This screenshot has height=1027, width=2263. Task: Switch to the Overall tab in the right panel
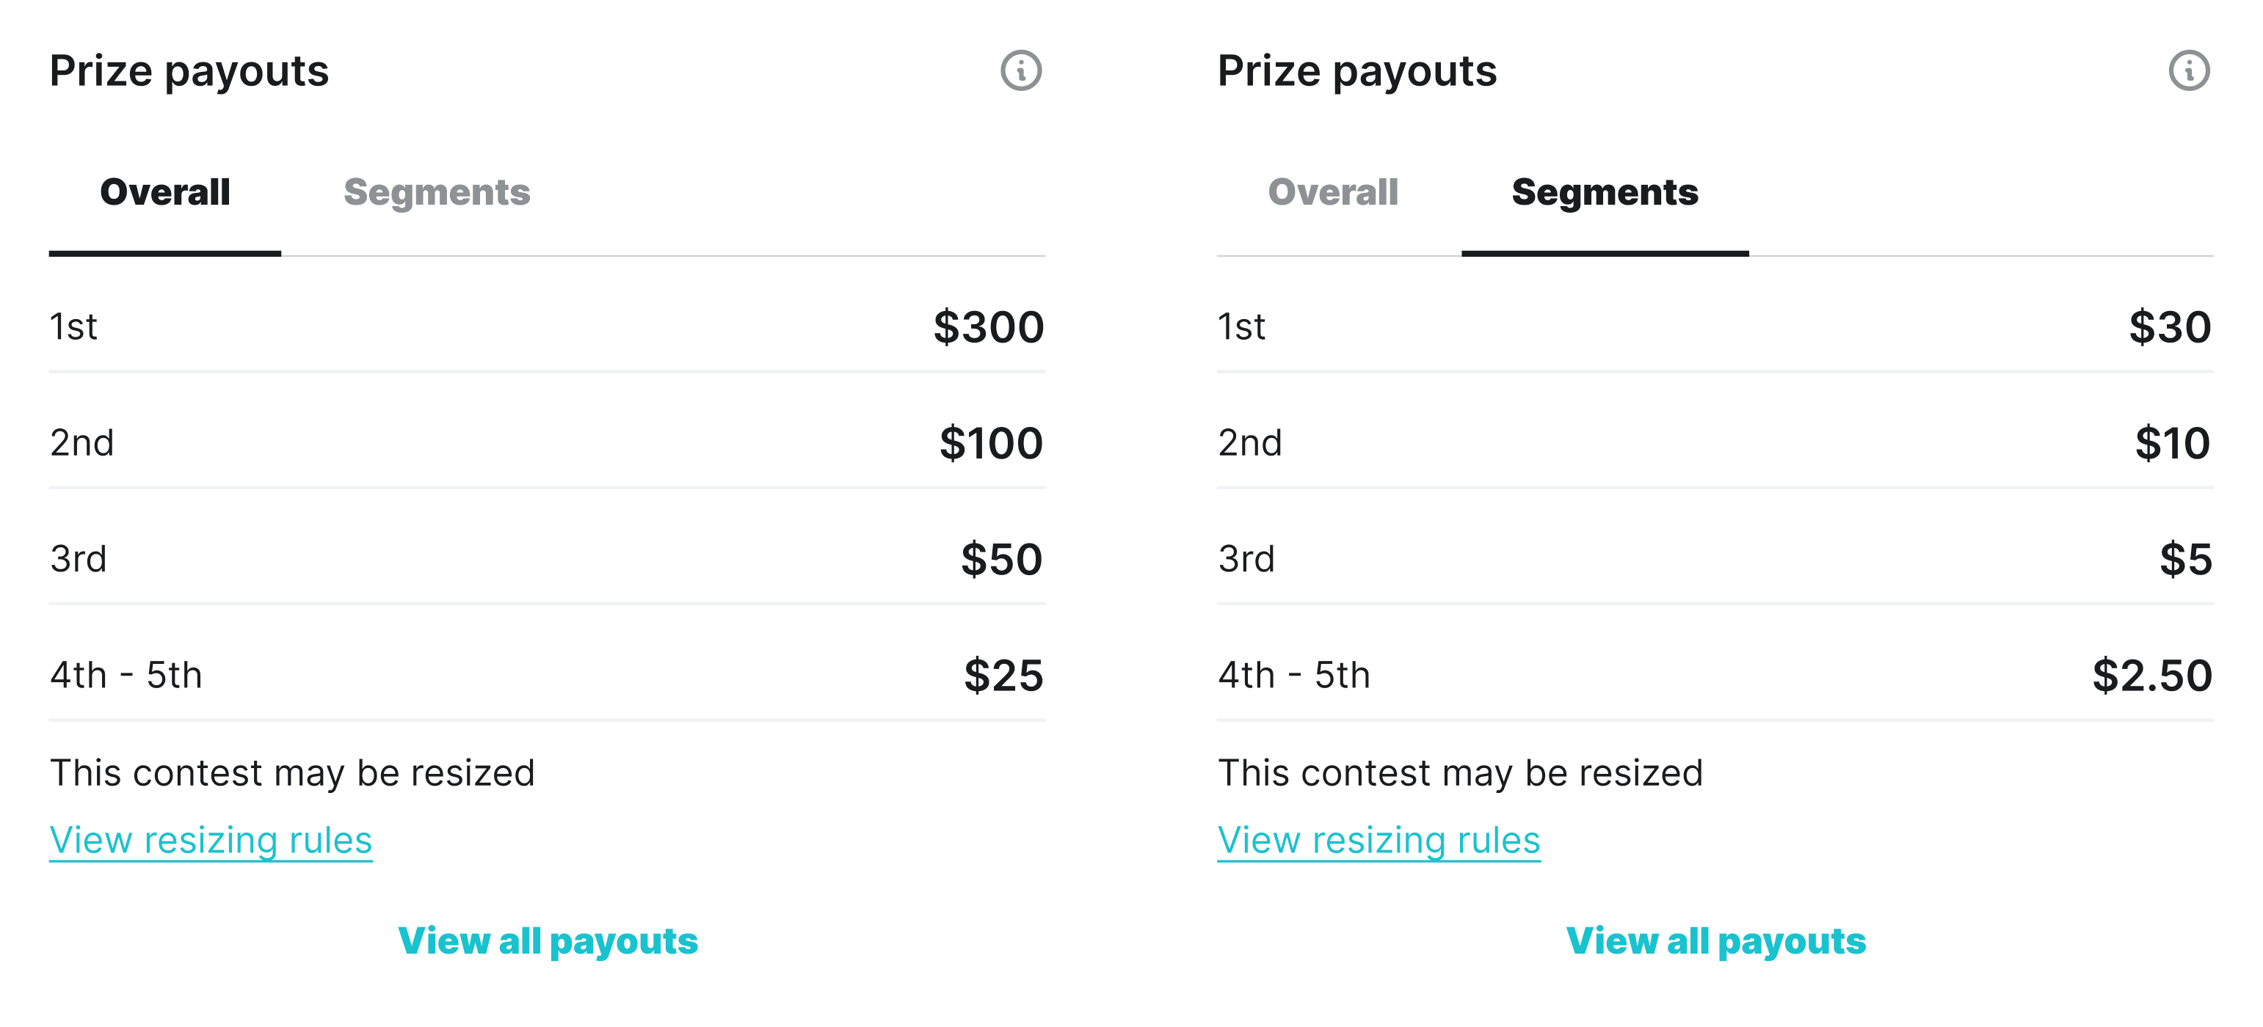pos(1333,192)
